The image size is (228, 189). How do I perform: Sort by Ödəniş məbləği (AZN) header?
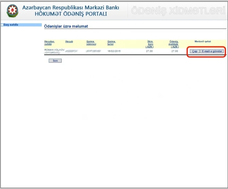tap(174, 44)
